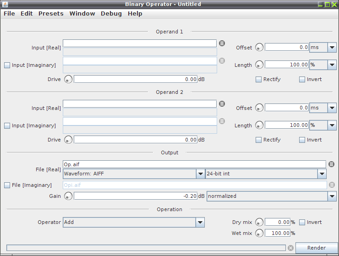Screen dimensions: 339x256
Task: Click the Dry mix value field 0.00
Action: click(x=278, y=222)
